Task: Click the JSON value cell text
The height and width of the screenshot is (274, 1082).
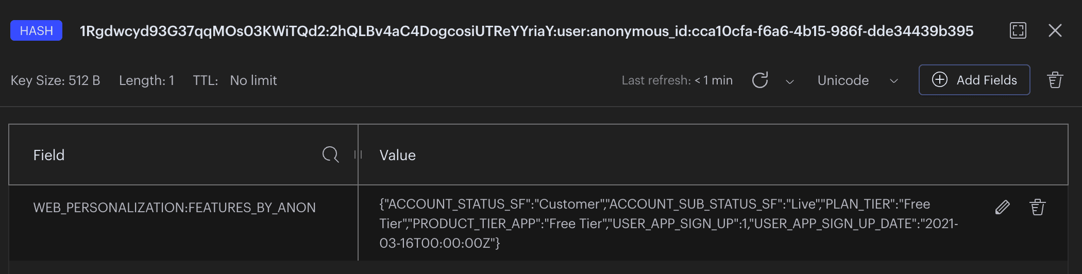Action: click(x=668, y=224)
